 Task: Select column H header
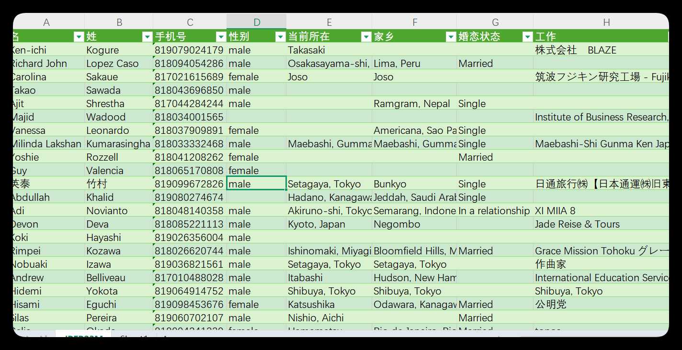[601, 22]
